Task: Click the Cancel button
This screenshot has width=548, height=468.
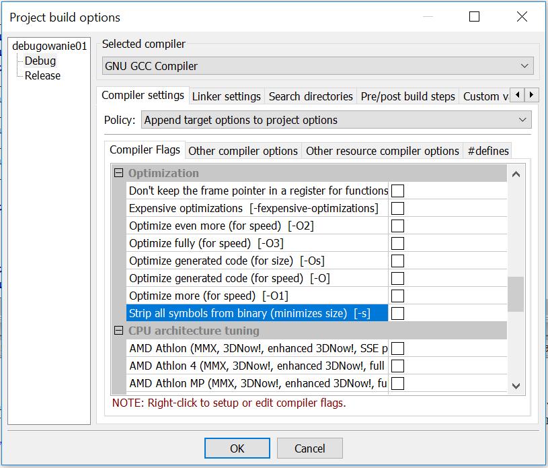Action: click(310, 448)
